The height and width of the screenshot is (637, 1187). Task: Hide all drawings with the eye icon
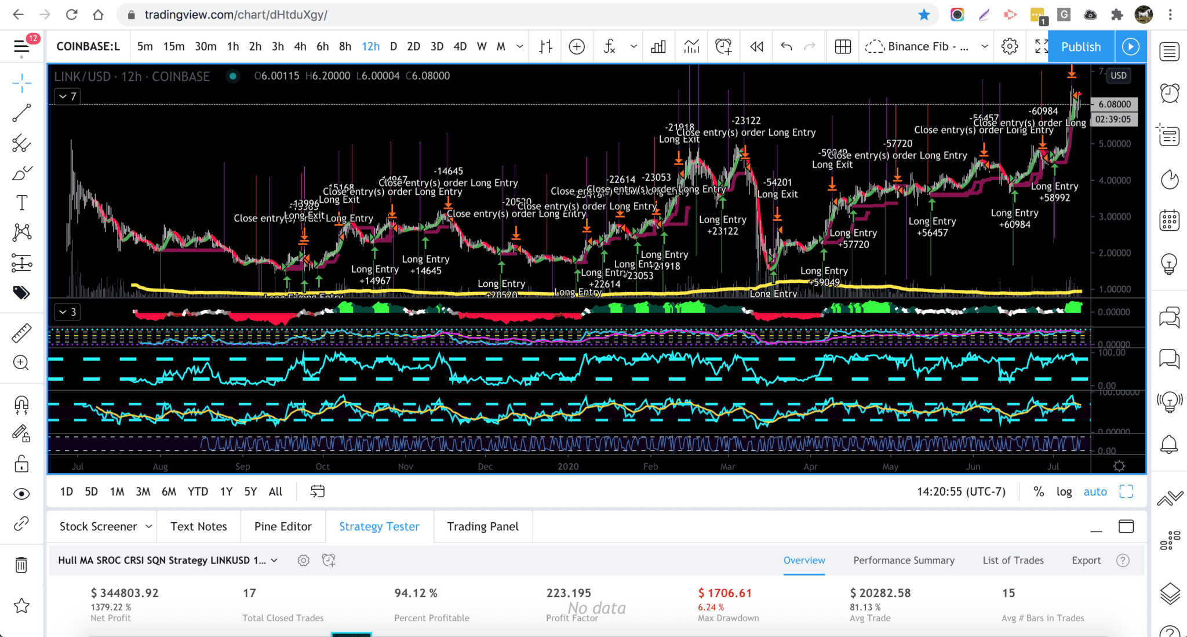(x=21, y=493)
